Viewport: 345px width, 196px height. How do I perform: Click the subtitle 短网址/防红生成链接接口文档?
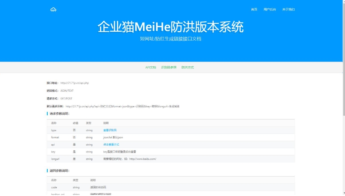171,39
